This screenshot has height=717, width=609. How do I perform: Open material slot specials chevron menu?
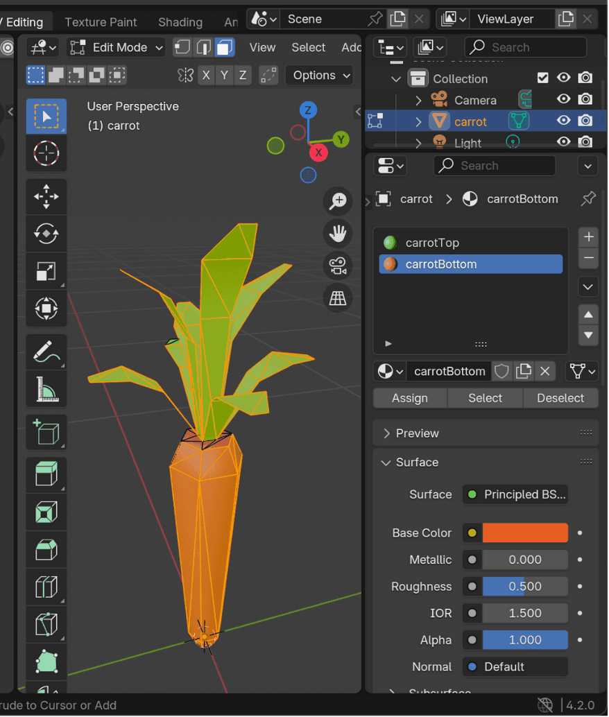[x=588, y=287]
